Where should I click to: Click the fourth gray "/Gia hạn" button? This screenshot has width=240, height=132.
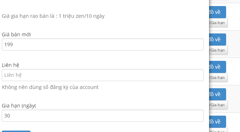click(218, 105)
